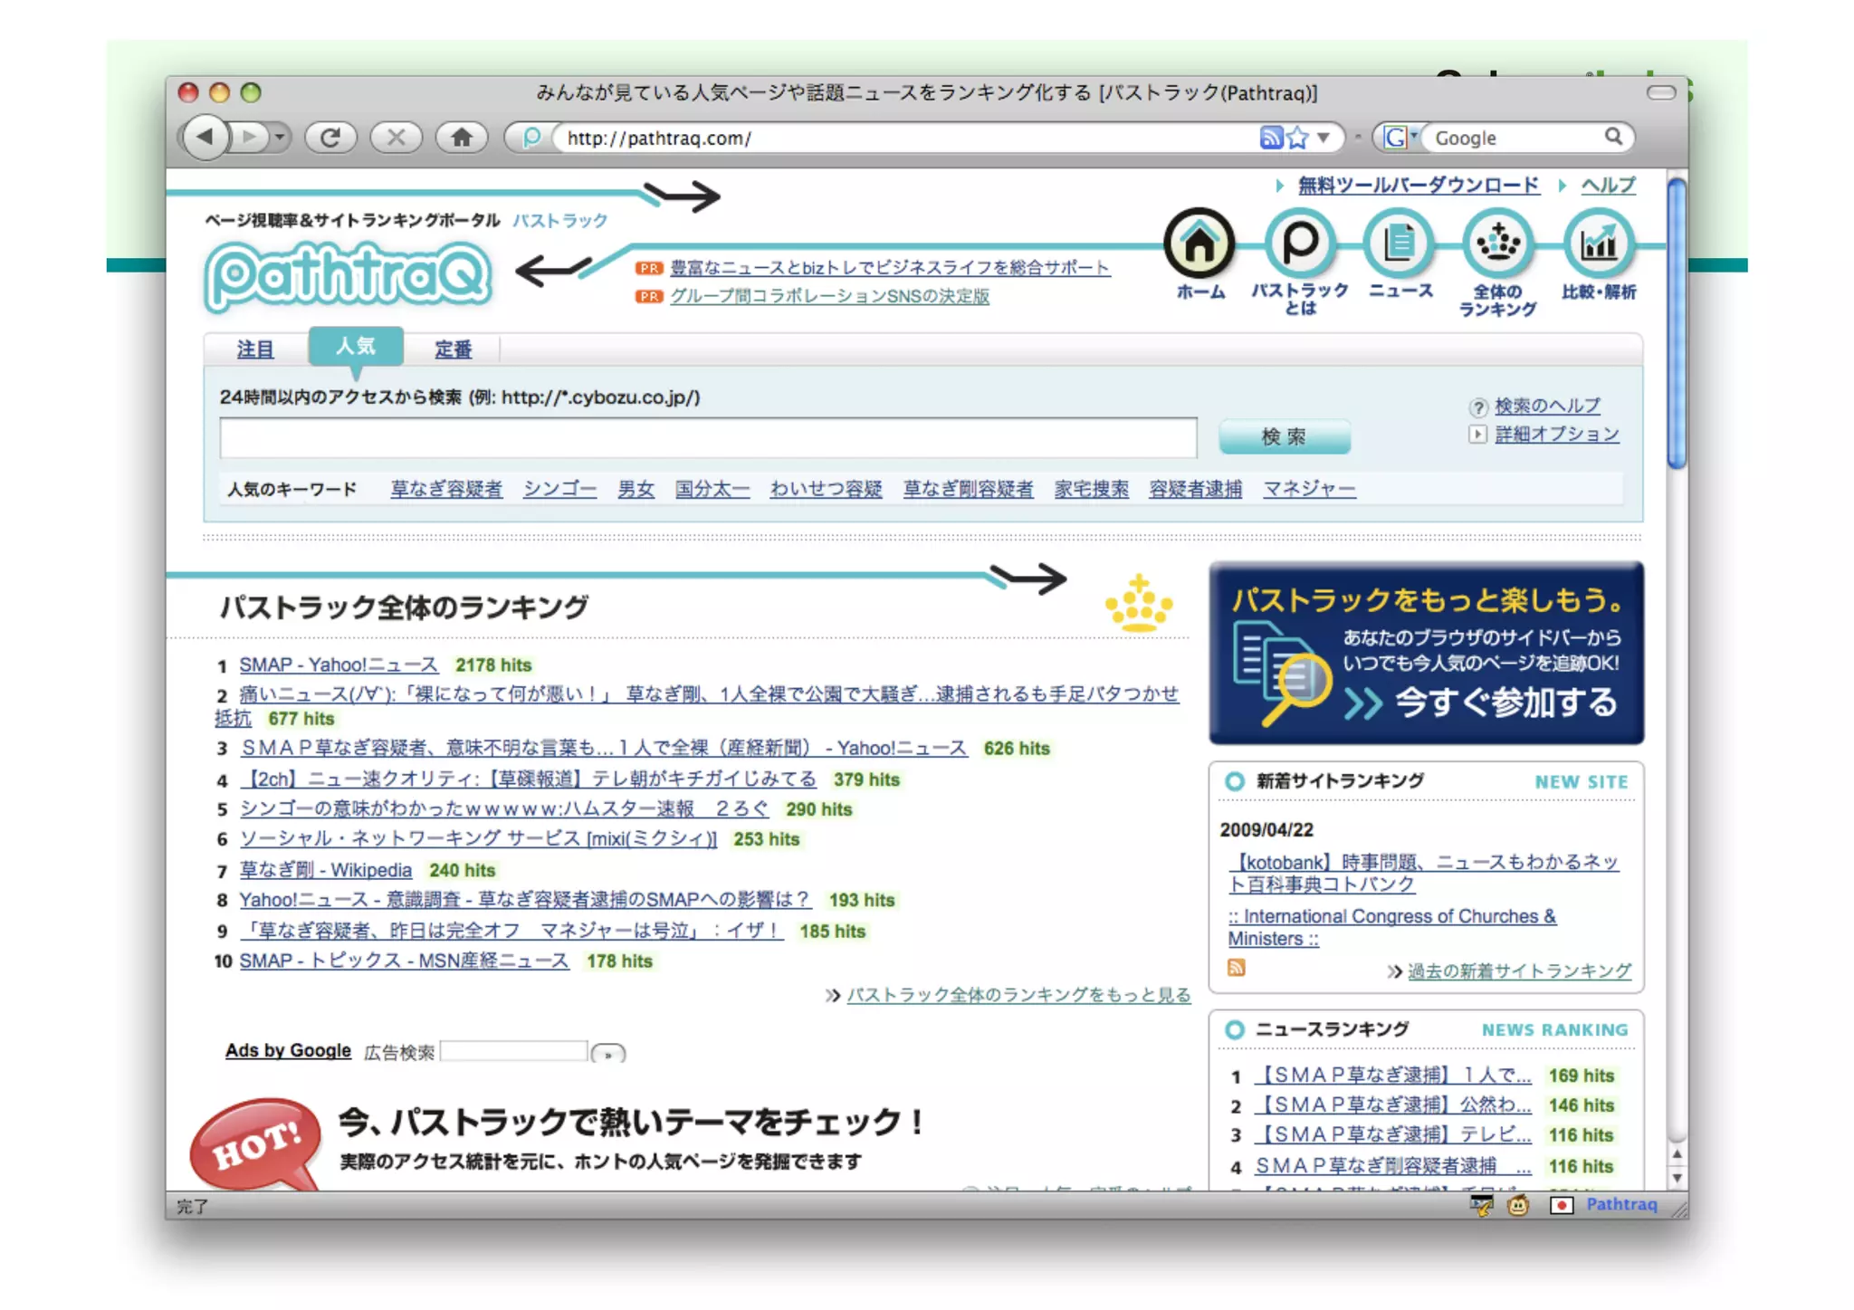Bookmark page with star icon in address bar

[x=1297, y=138]
